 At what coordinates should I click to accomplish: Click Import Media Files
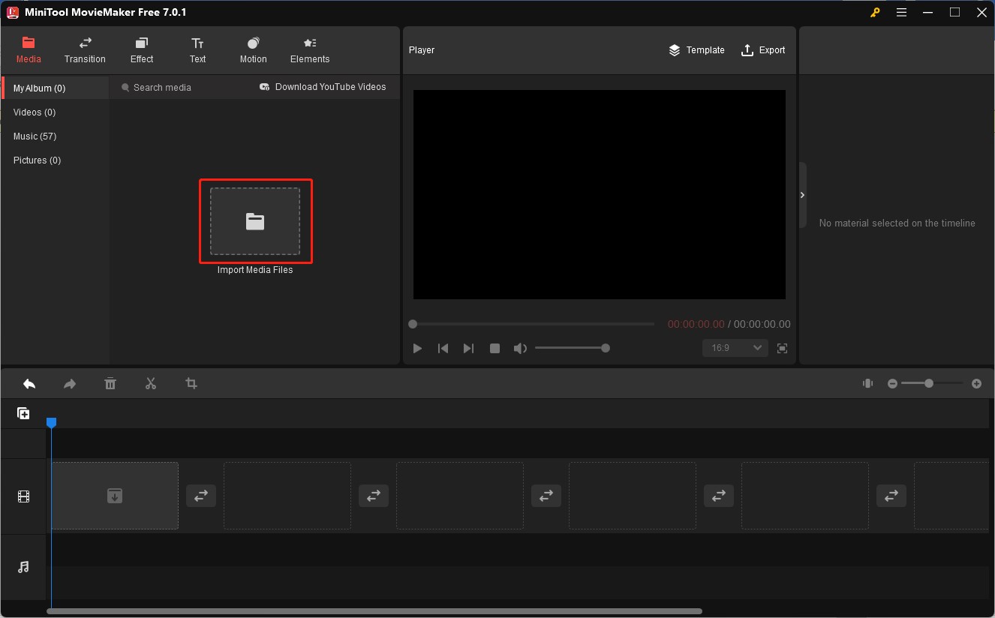[255, 221]
